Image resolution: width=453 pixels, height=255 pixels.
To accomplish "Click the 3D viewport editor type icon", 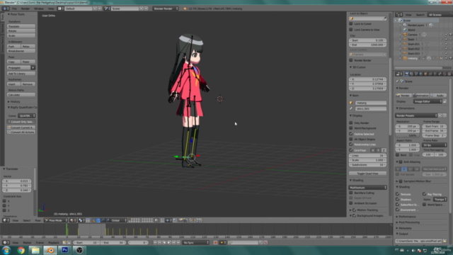I will pyautogui.click(x=6, y=220).
